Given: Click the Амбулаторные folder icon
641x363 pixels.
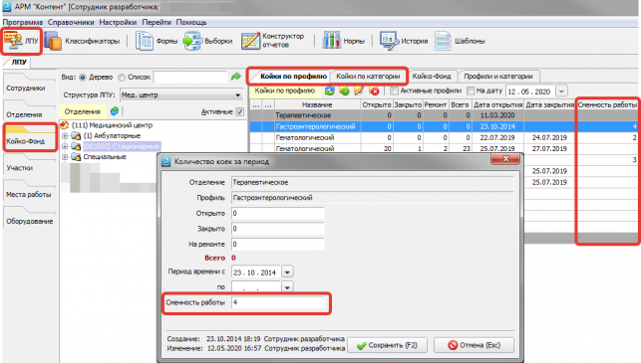Looking at the screenshot, I should tap(76, 136).
